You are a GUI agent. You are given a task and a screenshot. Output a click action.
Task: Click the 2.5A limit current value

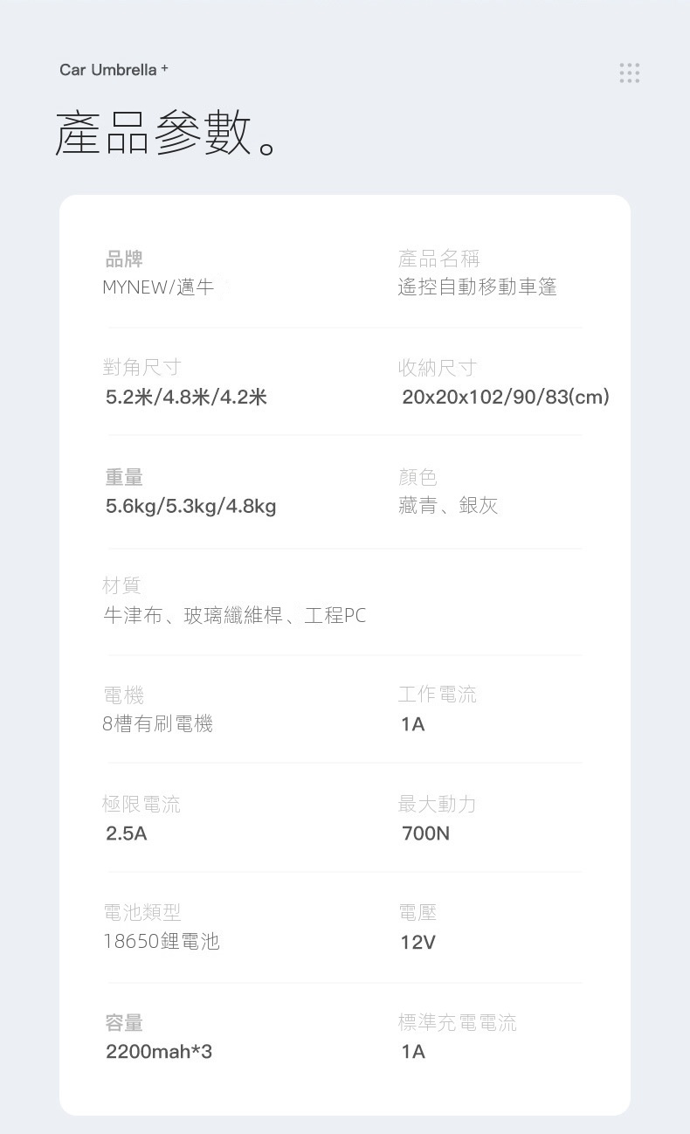point(127,833)
